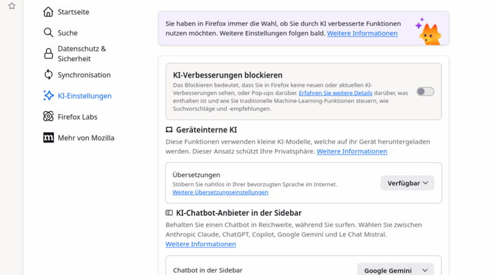This screenshot has height=275, width=496.
Task: Click the KI-Verbesserungen blockieren heading
Action: point(227,75)
